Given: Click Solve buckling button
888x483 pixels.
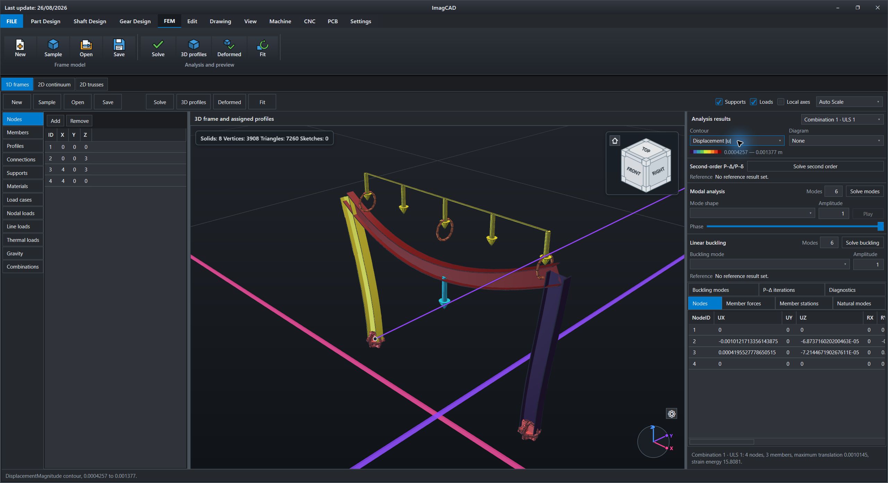Looking at the screenshot, I should click(862, 243).
